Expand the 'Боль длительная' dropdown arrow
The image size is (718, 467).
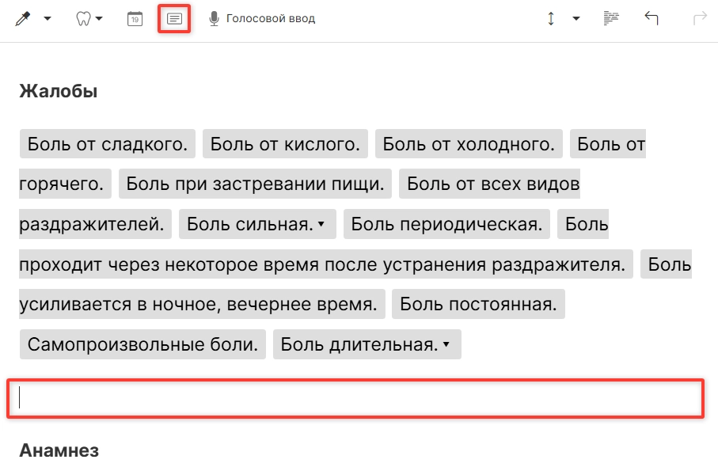tap(446, 345)
